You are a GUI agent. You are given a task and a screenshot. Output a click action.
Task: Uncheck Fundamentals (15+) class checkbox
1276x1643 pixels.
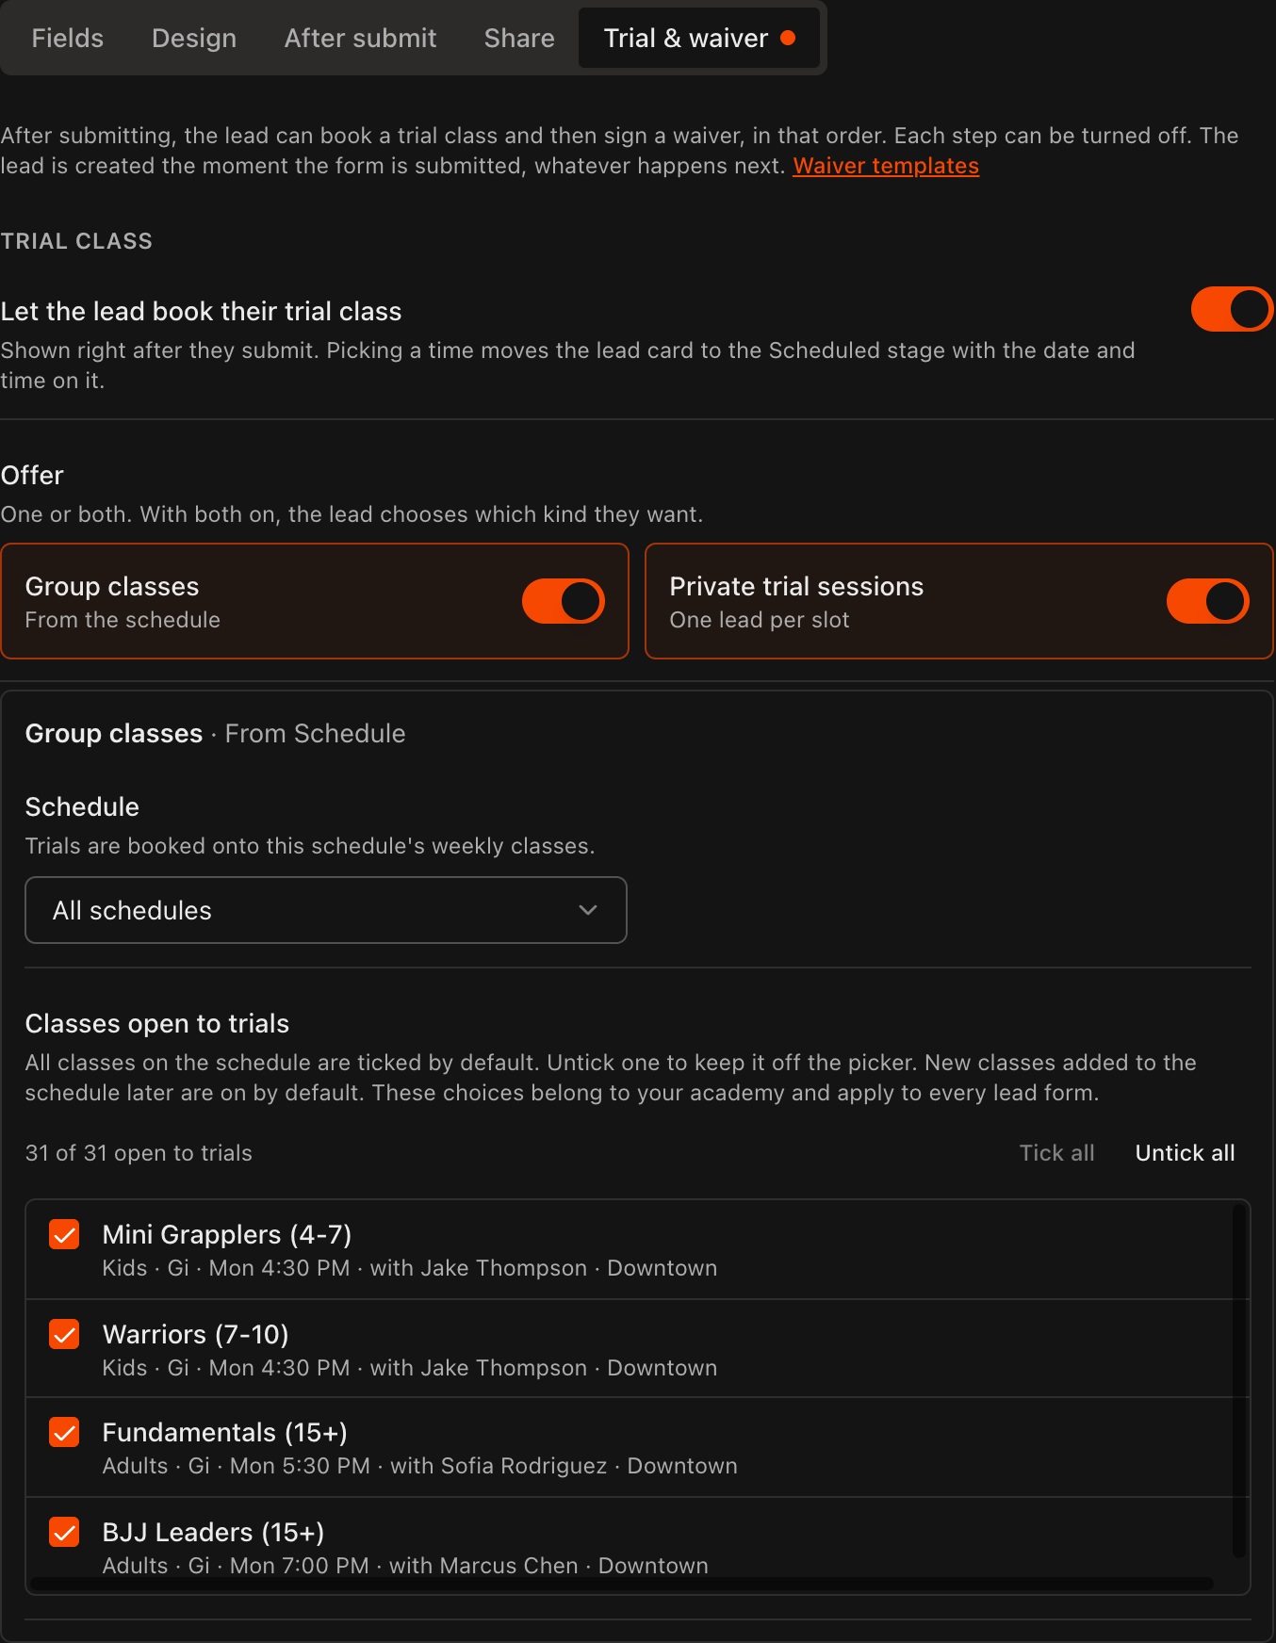click(x=64, y=1432)
